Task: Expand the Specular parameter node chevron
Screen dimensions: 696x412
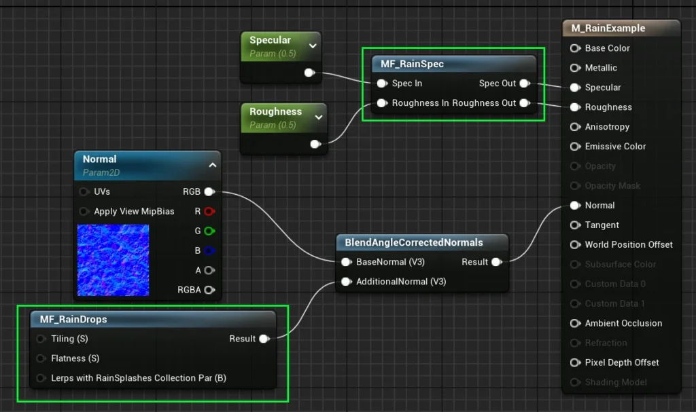Action: point(313,46)
